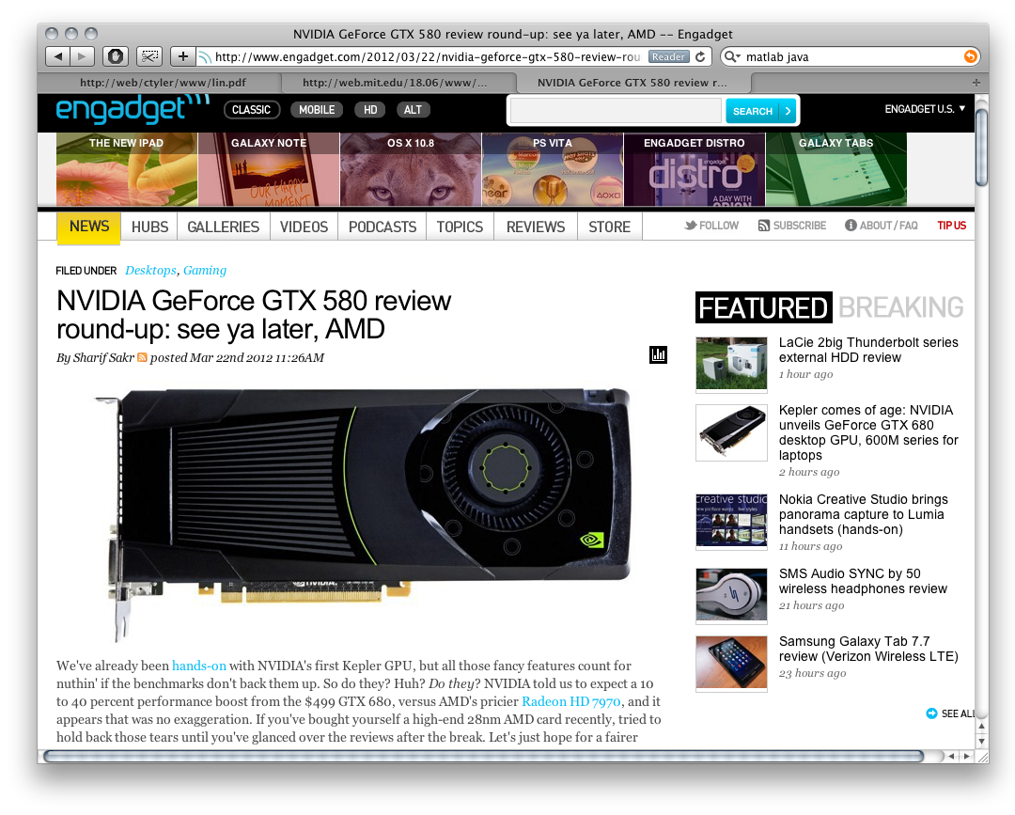Open the Galaxy Note banner tile
Viewport: 1015px width, 815px height.
pyautogui.click(x=269, y=169)
